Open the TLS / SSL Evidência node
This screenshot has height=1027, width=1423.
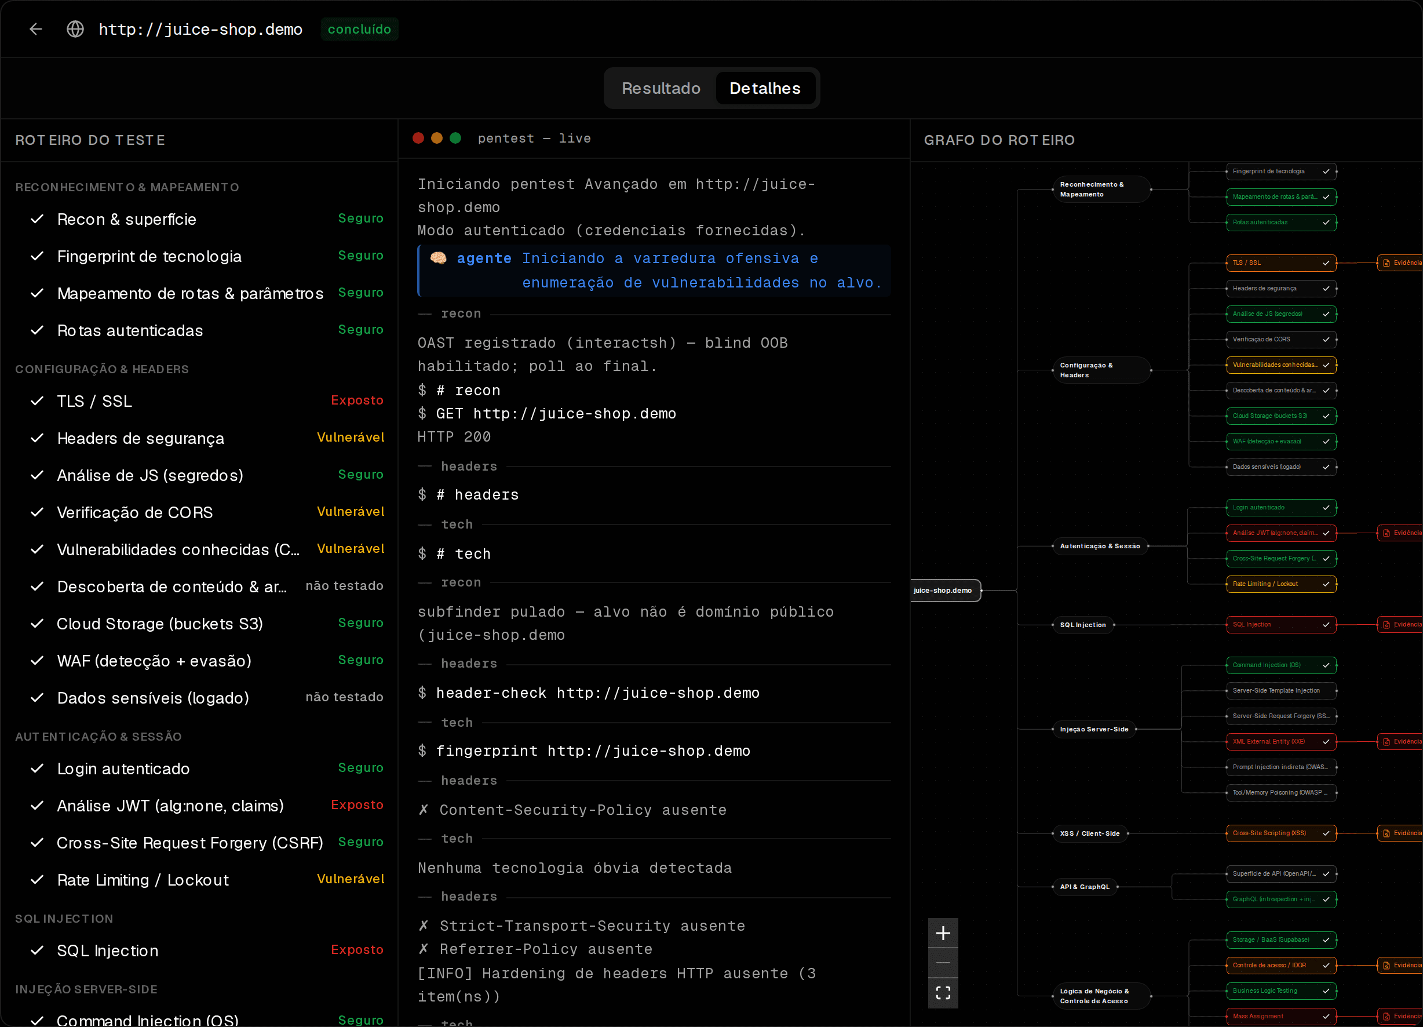pyautogui.click(x=1400, y=263)
